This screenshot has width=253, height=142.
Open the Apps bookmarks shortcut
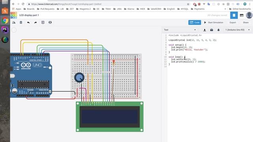pos(17,9)
